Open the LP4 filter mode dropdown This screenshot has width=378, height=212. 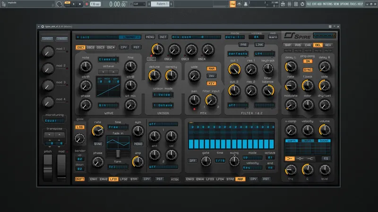pyautogui.click(x=264, y=54)
